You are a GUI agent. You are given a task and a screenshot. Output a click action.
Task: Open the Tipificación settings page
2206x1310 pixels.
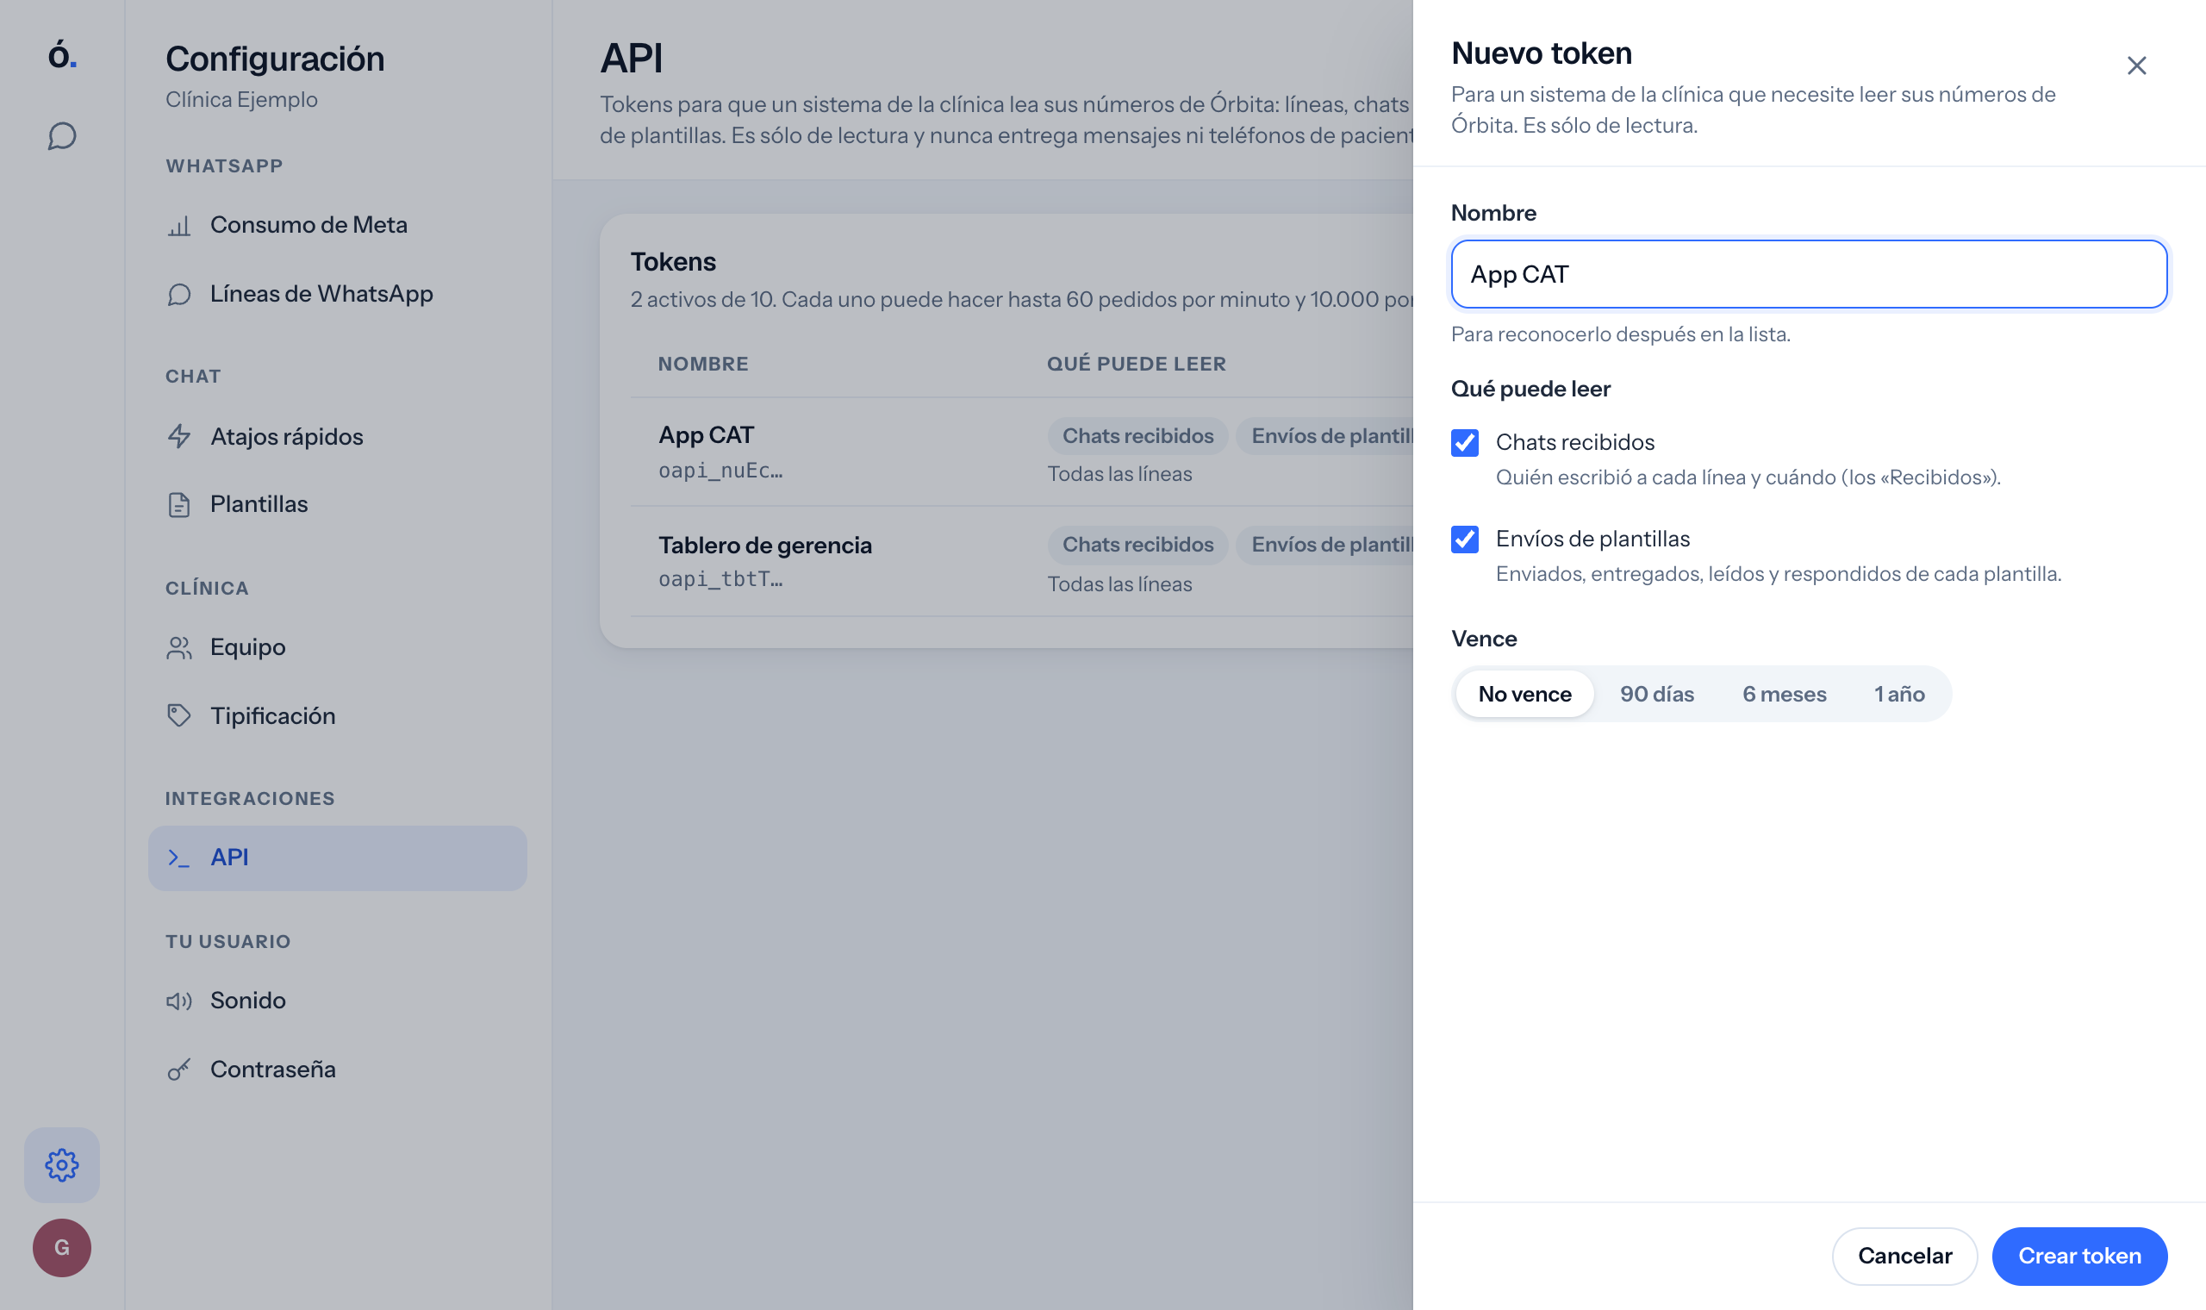point(338,715)
